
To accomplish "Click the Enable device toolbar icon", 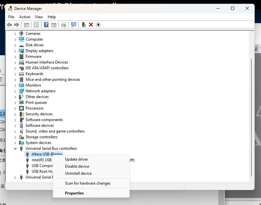I will [x=84, y=25].
